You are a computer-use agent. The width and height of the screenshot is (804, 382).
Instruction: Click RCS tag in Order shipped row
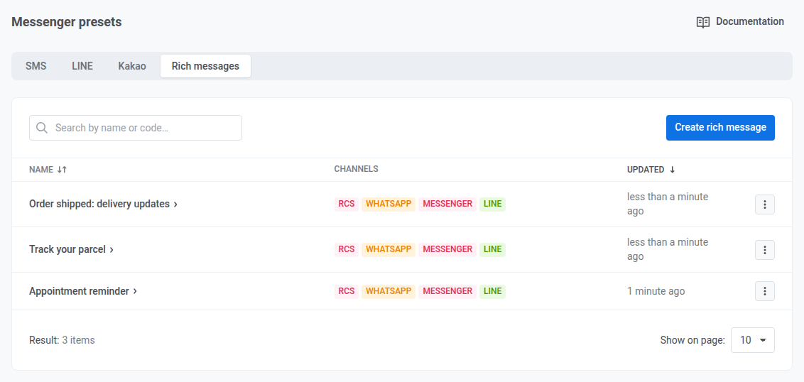tap(347, 204)
